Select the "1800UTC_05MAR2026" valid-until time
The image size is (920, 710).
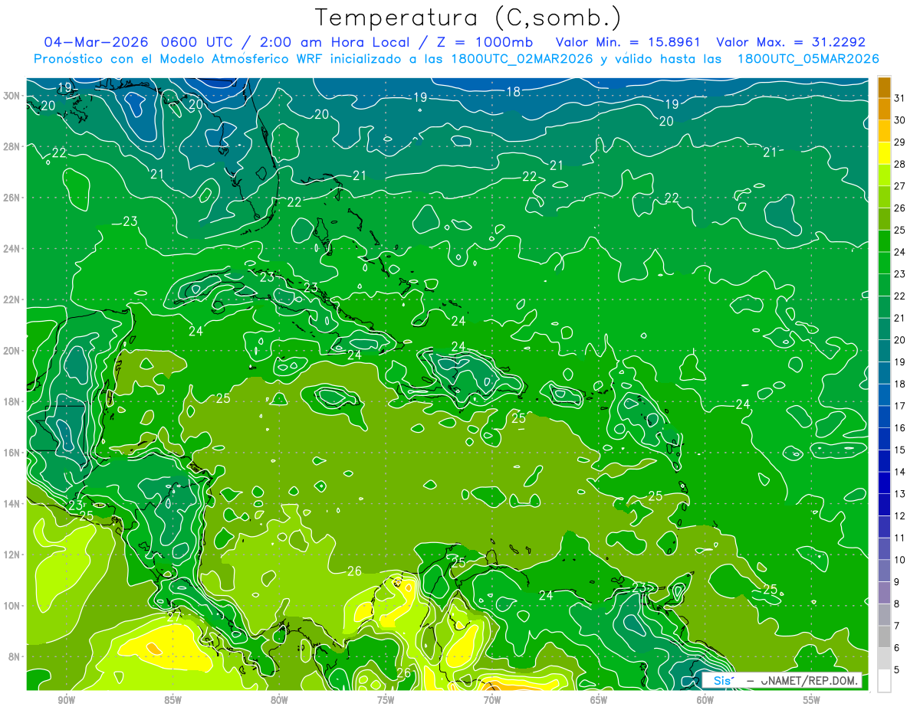pos(808,59)
